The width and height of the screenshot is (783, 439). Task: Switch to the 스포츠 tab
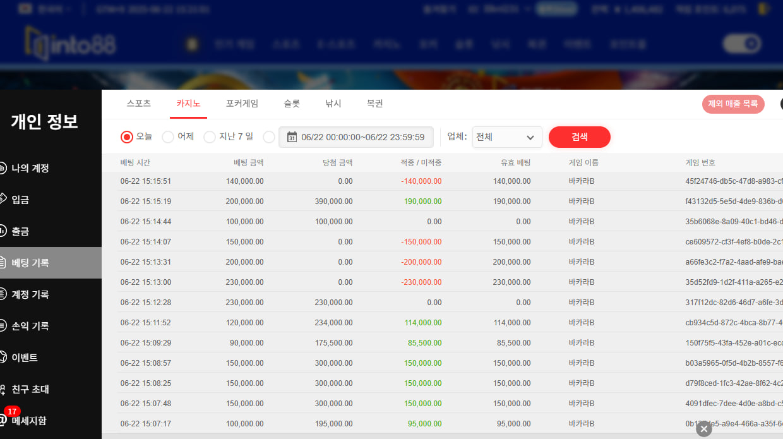139,104
